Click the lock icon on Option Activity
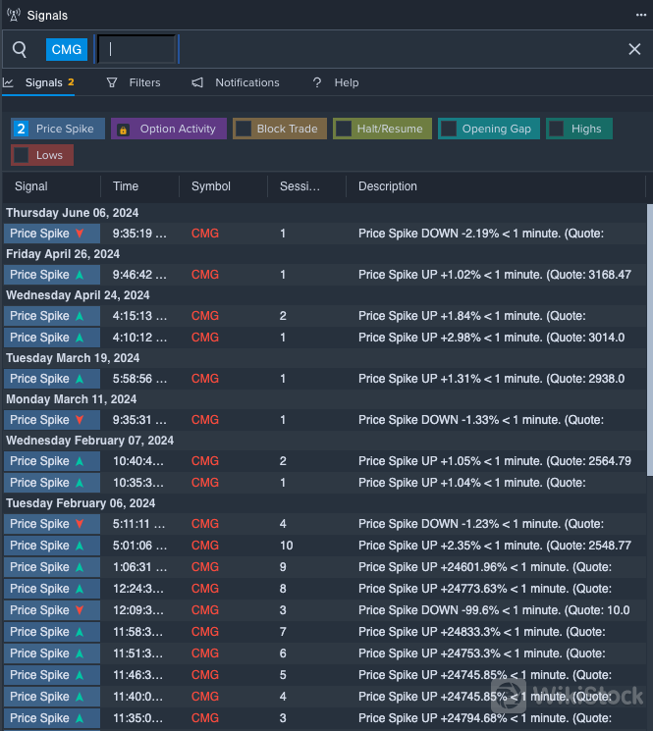The width and height of the screenshot is (653, 731). (x=124, y=130)
